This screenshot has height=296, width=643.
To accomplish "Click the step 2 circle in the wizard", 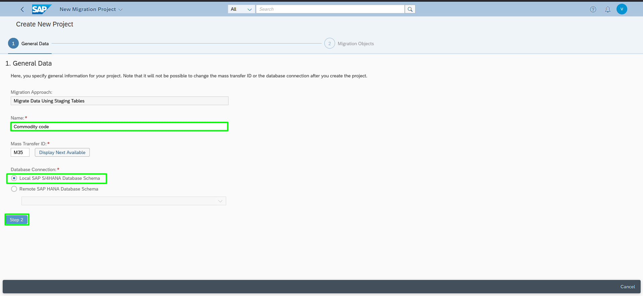I will [330, 44].
